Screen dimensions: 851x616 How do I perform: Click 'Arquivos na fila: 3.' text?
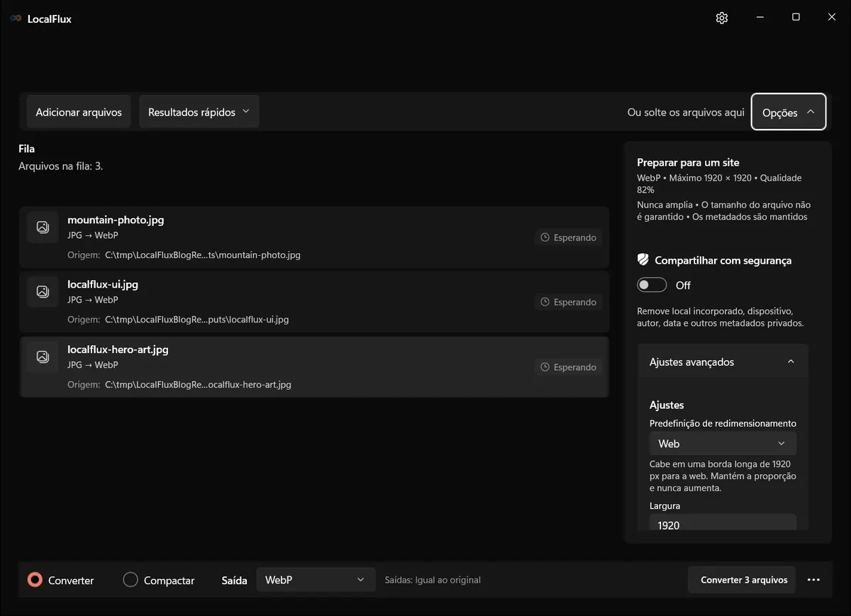coord(61,167)
